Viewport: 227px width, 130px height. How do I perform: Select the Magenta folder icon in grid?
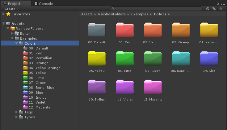(x=153, y=87)
